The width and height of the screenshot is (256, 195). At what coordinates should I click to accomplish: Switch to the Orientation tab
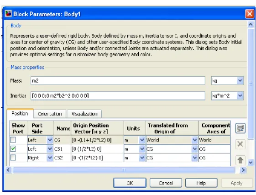click(50, 114)
